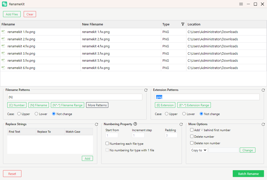The image size is (267, 180).
Task: Select Not change case for extension
Action: pos(202,114)
